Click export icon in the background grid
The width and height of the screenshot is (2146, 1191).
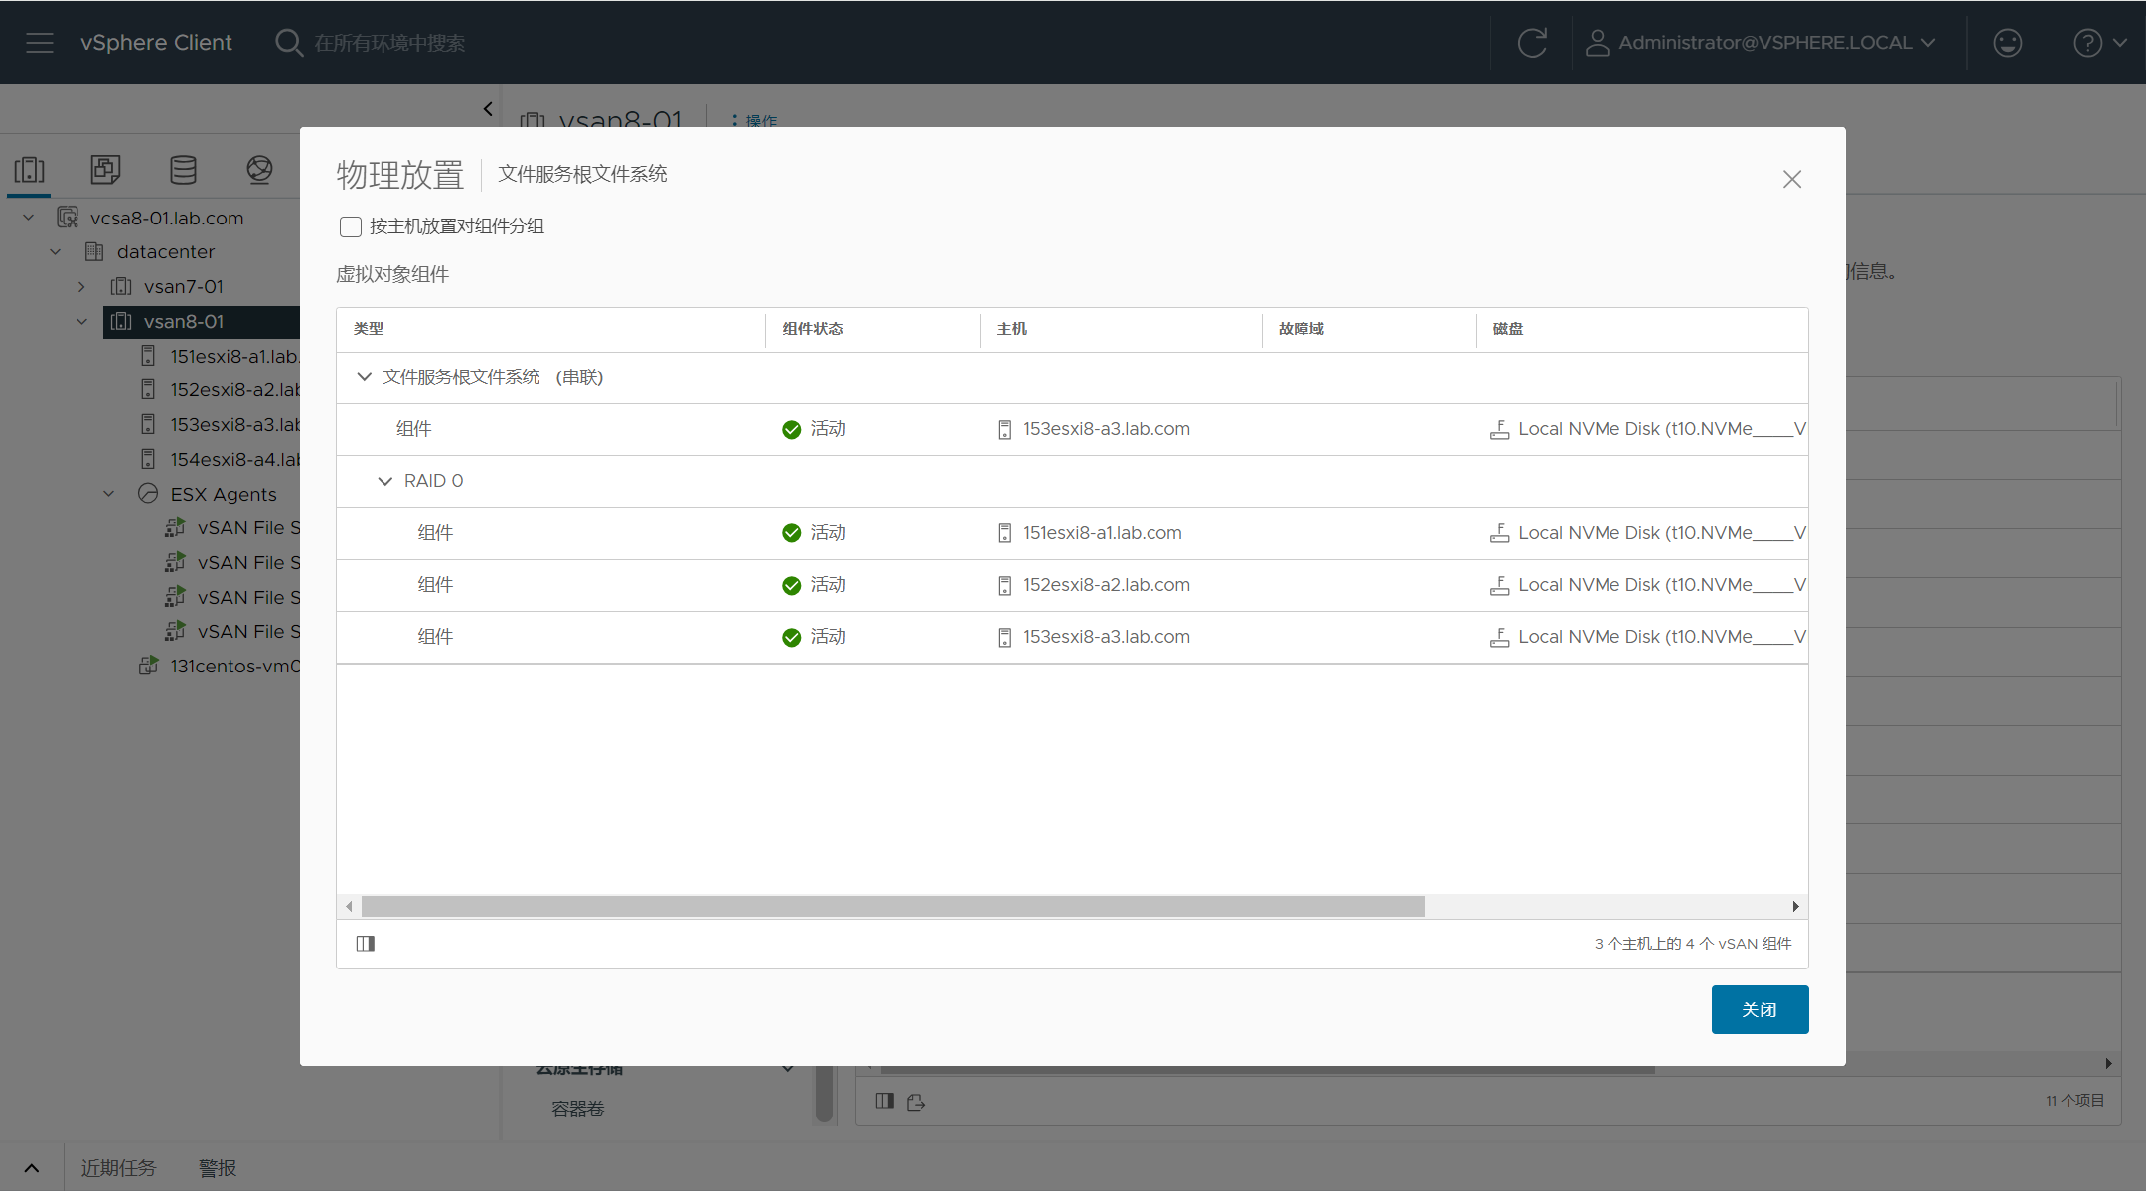916,1102
